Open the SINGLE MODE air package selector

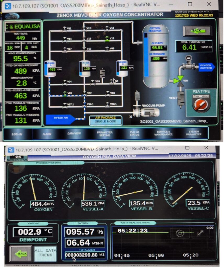(105, 121)
